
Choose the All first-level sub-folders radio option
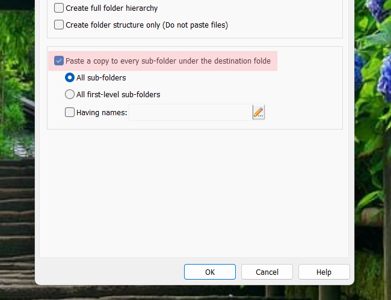pos(70,94)
